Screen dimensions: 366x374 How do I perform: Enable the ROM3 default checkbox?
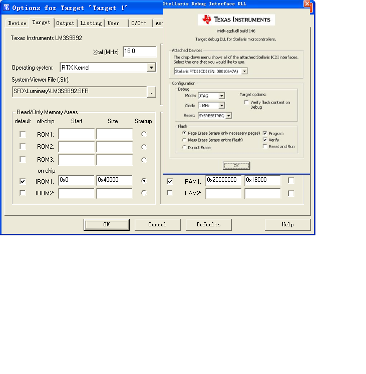(x=23, y=159)
